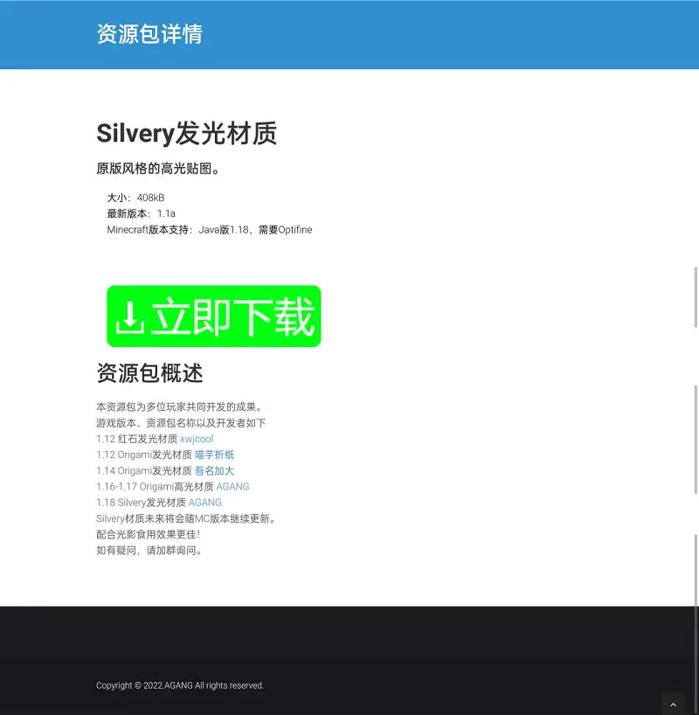Click the 最新版本：1.1a text line

pos(141,213)
